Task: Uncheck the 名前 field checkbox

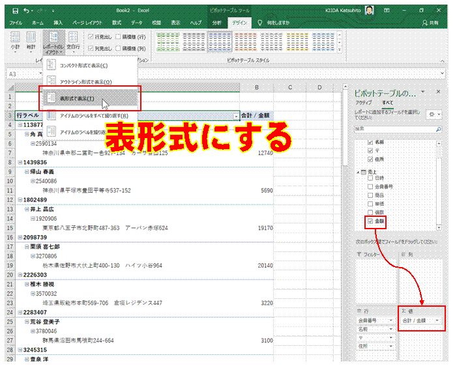Action: click(x=370, y=142)
